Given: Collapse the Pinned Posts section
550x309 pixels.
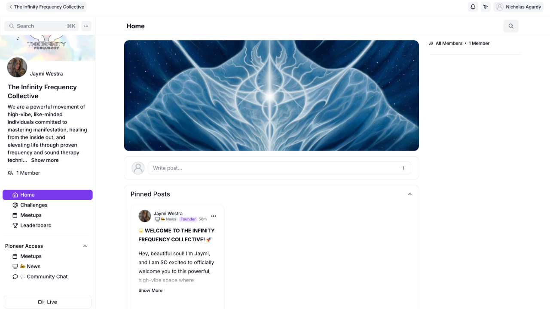Looking at the screenshot, I should click(x=410, y=194).
